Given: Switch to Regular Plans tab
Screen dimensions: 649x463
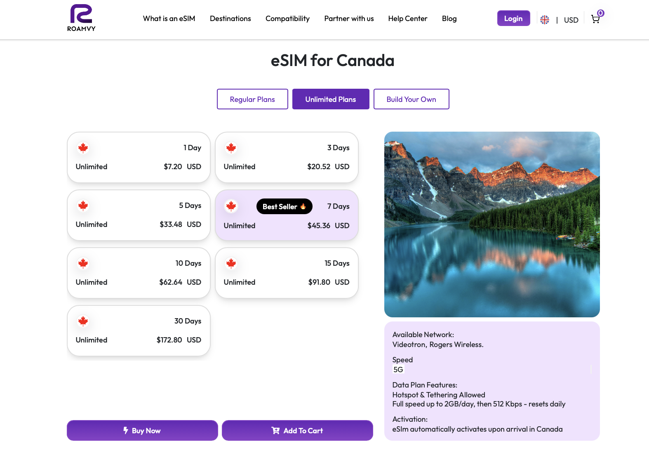Looking at the screenshot, I should tap(252, 99).
